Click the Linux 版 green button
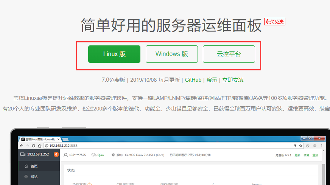This screenshot has width=330, height=185. tap(114, 54)
